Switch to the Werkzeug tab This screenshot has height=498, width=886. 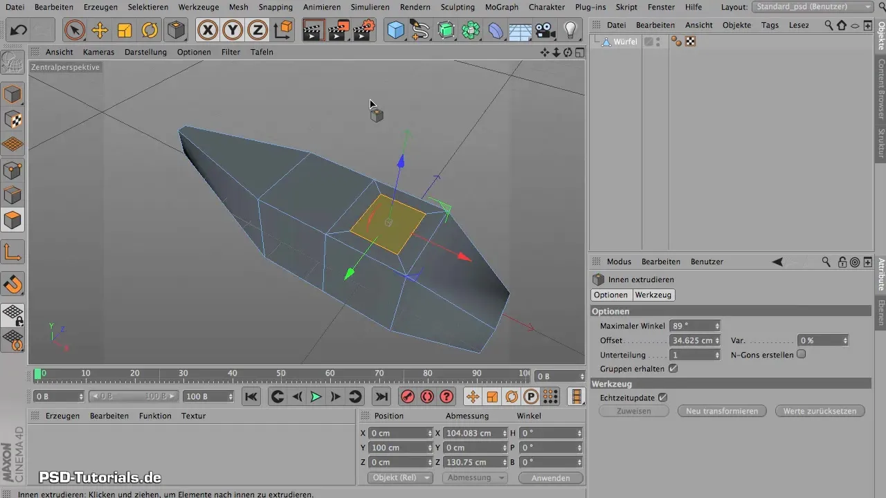click(x=653, y=295)
